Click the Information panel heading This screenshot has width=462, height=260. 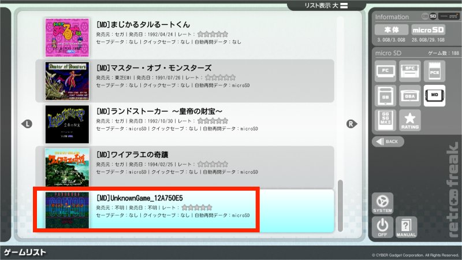coord(392,17)
